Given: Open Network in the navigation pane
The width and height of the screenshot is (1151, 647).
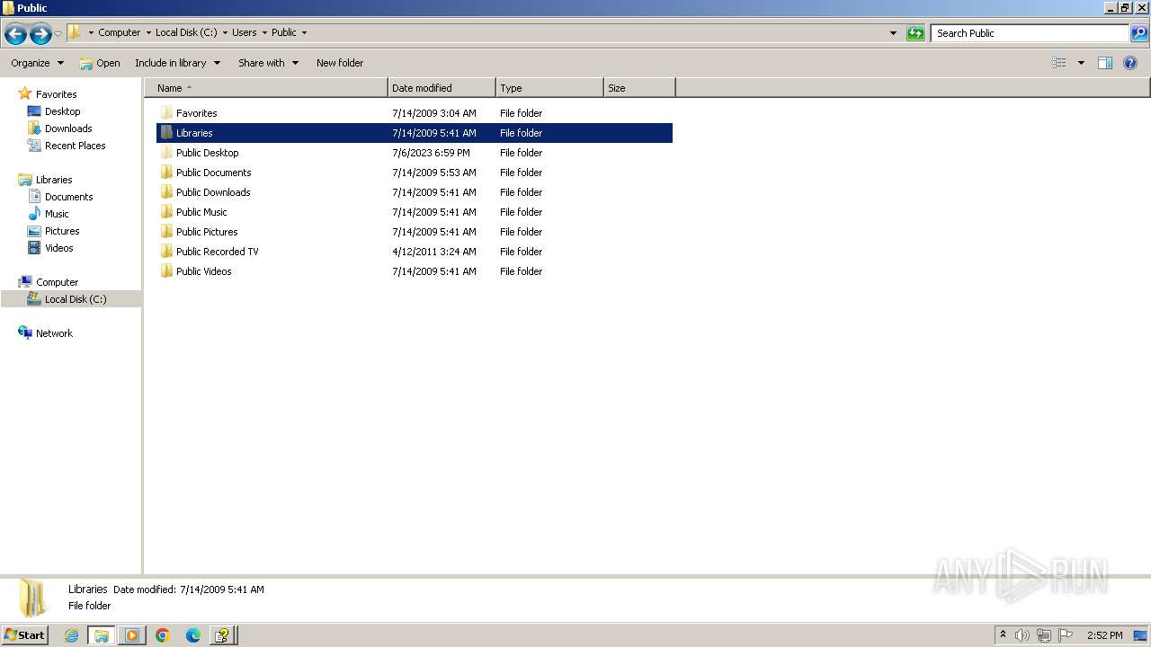Looking at the screenshot, I should [54, 333].
